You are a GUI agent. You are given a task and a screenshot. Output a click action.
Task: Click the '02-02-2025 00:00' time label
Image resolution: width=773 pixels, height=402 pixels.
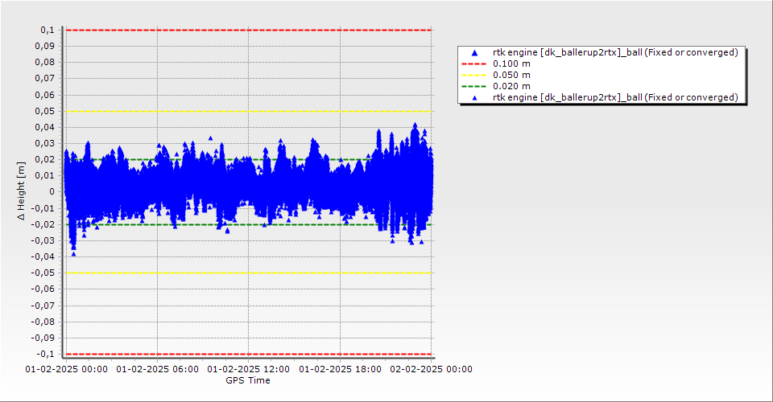(432, 369)
